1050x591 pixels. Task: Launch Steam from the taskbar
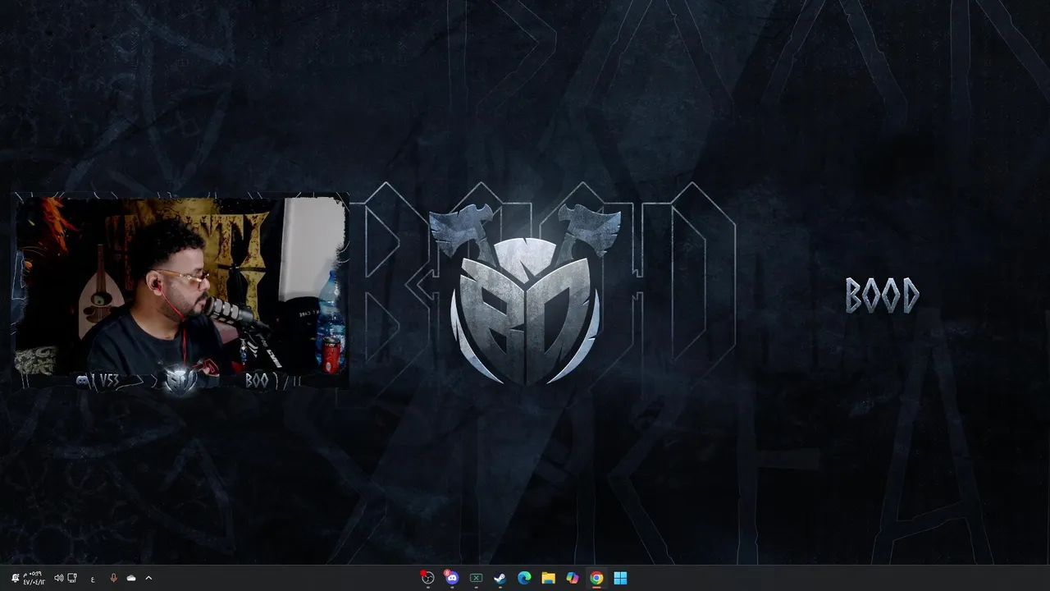(x=500, y=578)
